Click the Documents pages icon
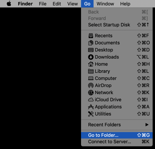The height and width of the screenshot is (149, 155). (x=91, y=43)
